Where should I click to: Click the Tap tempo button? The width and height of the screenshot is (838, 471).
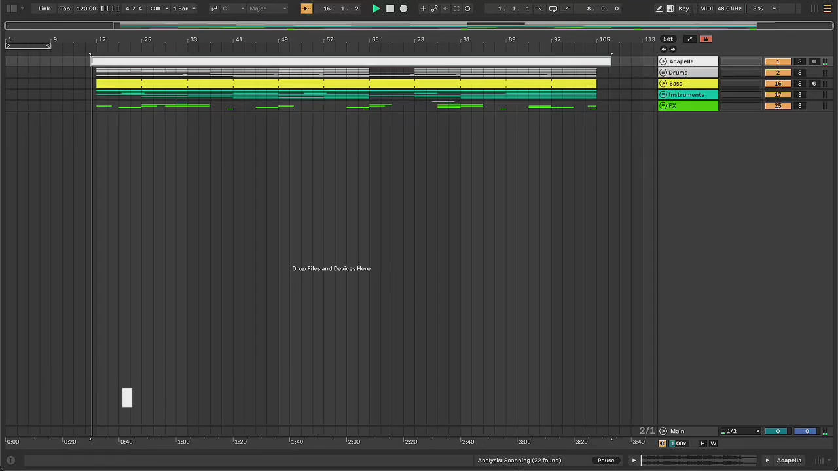point(65,9)
